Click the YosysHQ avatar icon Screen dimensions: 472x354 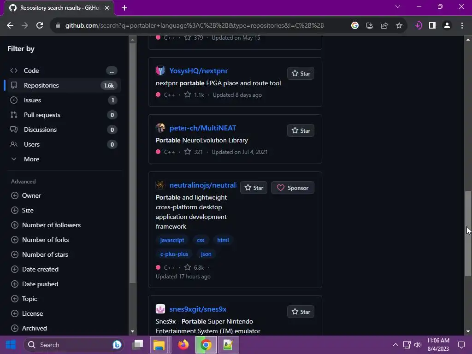(160, 71)
